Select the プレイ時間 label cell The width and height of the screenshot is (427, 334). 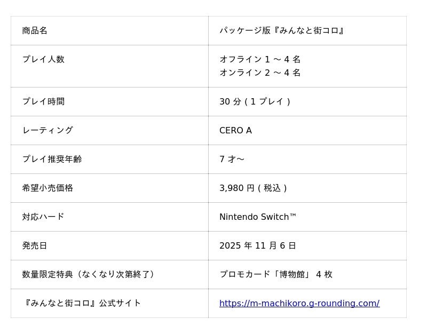click(43, 102)
